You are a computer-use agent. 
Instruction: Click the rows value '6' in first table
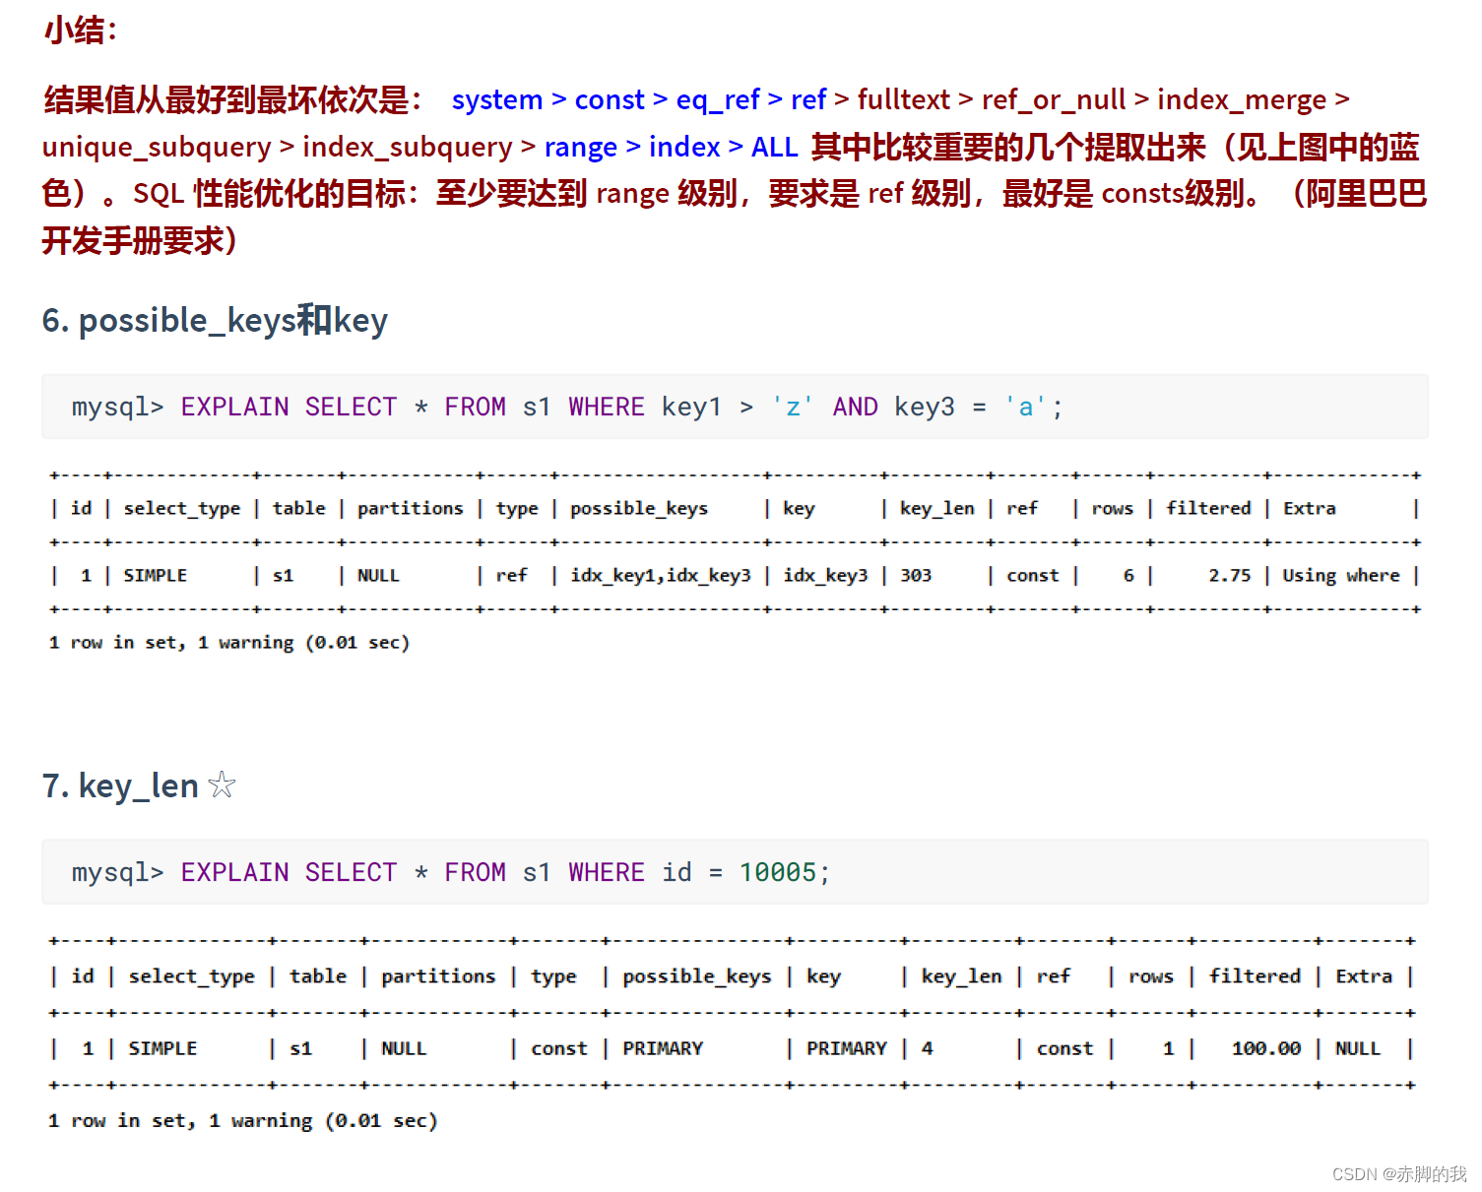[x=1128, y=575]
